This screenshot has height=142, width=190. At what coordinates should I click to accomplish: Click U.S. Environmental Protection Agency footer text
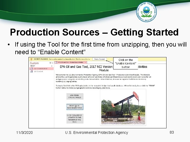click(x=97, y=133)
